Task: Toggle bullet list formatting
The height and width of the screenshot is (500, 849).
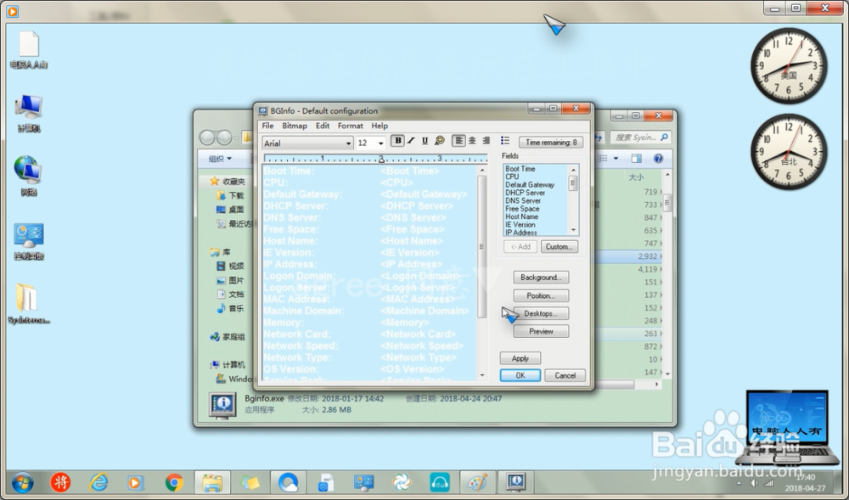Action: point(505,141)
